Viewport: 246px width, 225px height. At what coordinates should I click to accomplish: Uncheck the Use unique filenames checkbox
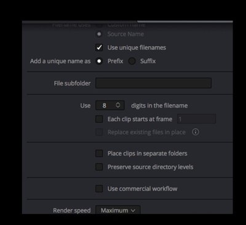click(99, 47)
